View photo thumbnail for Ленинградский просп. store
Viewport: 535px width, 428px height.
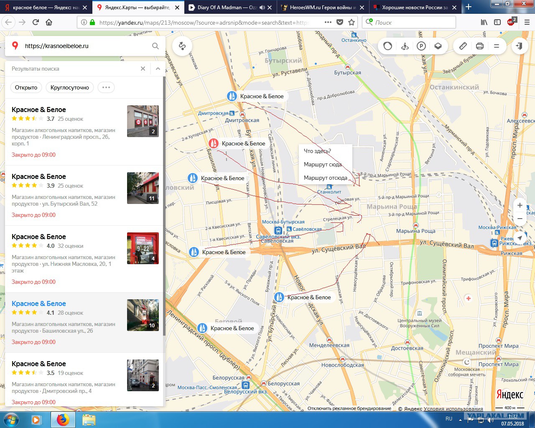[x=143, y=121]
